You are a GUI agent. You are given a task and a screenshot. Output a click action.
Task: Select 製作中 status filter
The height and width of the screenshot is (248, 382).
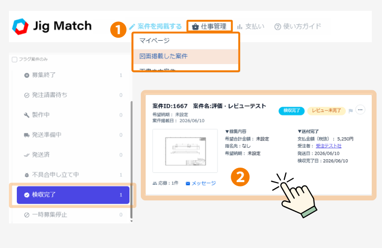pos(73,115)
